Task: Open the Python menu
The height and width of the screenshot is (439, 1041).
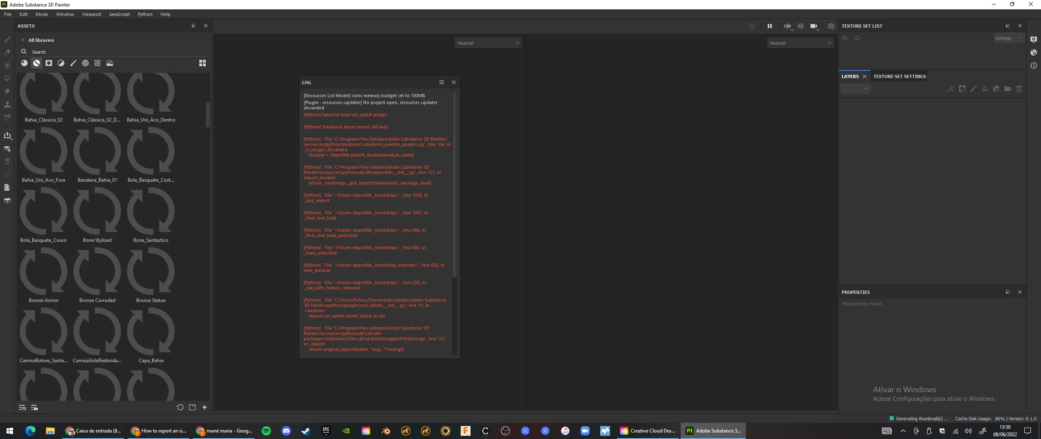Action: pos(145,14)
